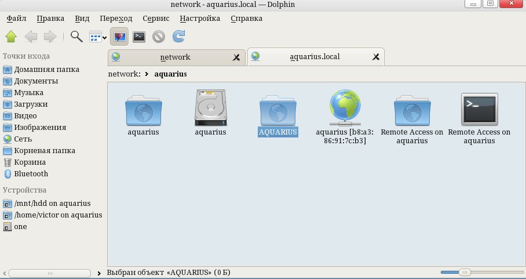The width and height of the screenshot is (526, 279).
Task: Select Remote Access folder icon
Action: click(412, 110)
